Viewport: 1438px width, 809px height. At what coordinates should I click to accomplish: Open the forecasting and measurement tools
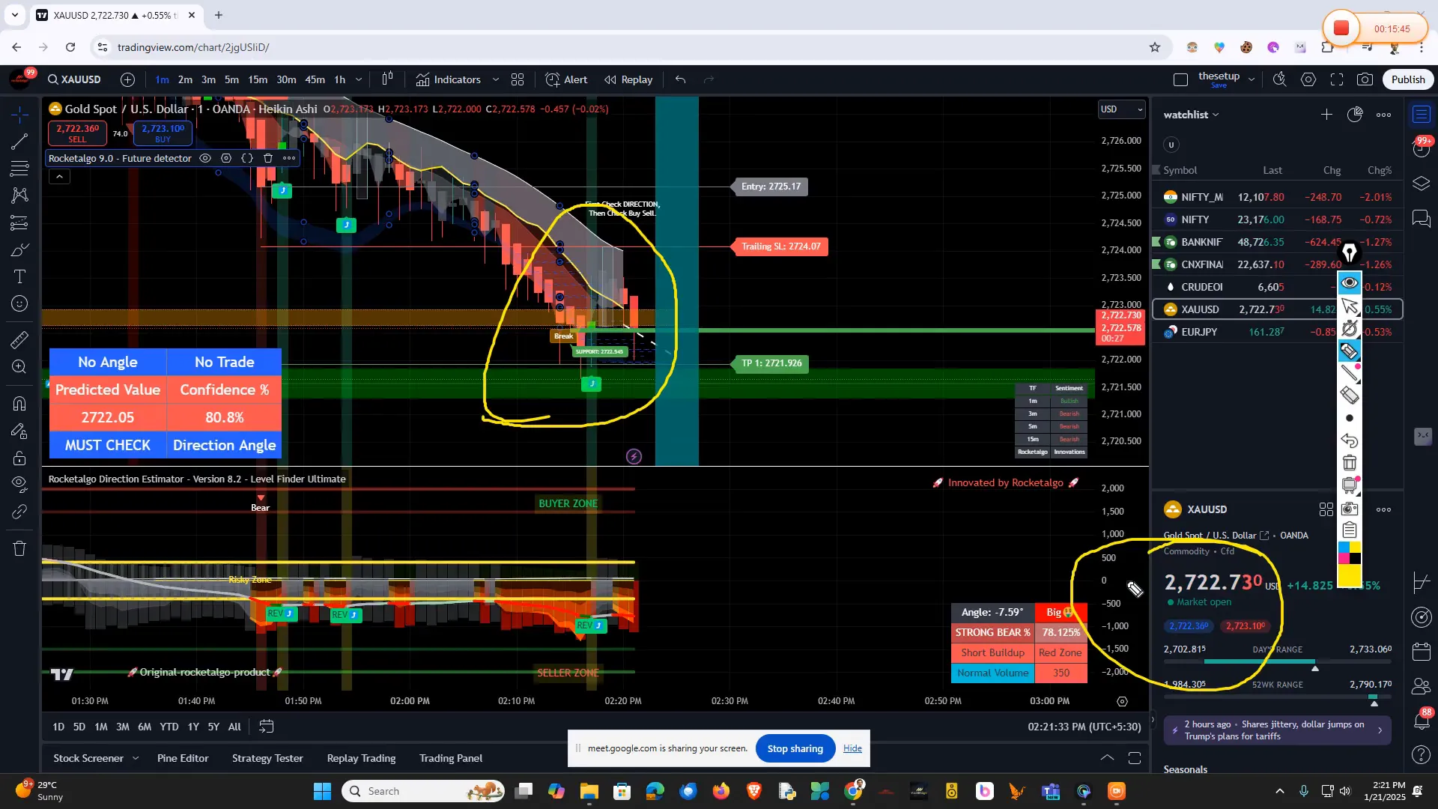(19, 222)
